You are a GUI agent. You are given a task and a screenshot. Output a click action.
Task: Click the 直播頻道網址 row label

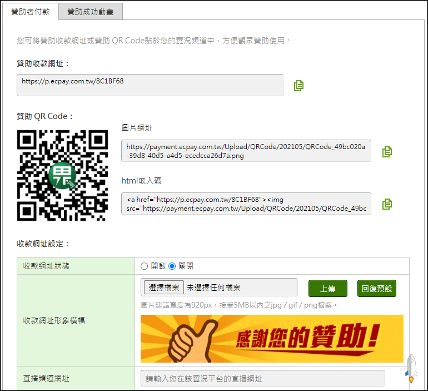click(46, 378)
